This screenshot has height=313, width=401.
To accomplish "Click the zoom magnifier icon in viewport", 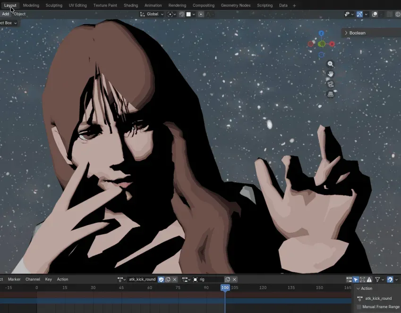I will click(x=331, y=64).
